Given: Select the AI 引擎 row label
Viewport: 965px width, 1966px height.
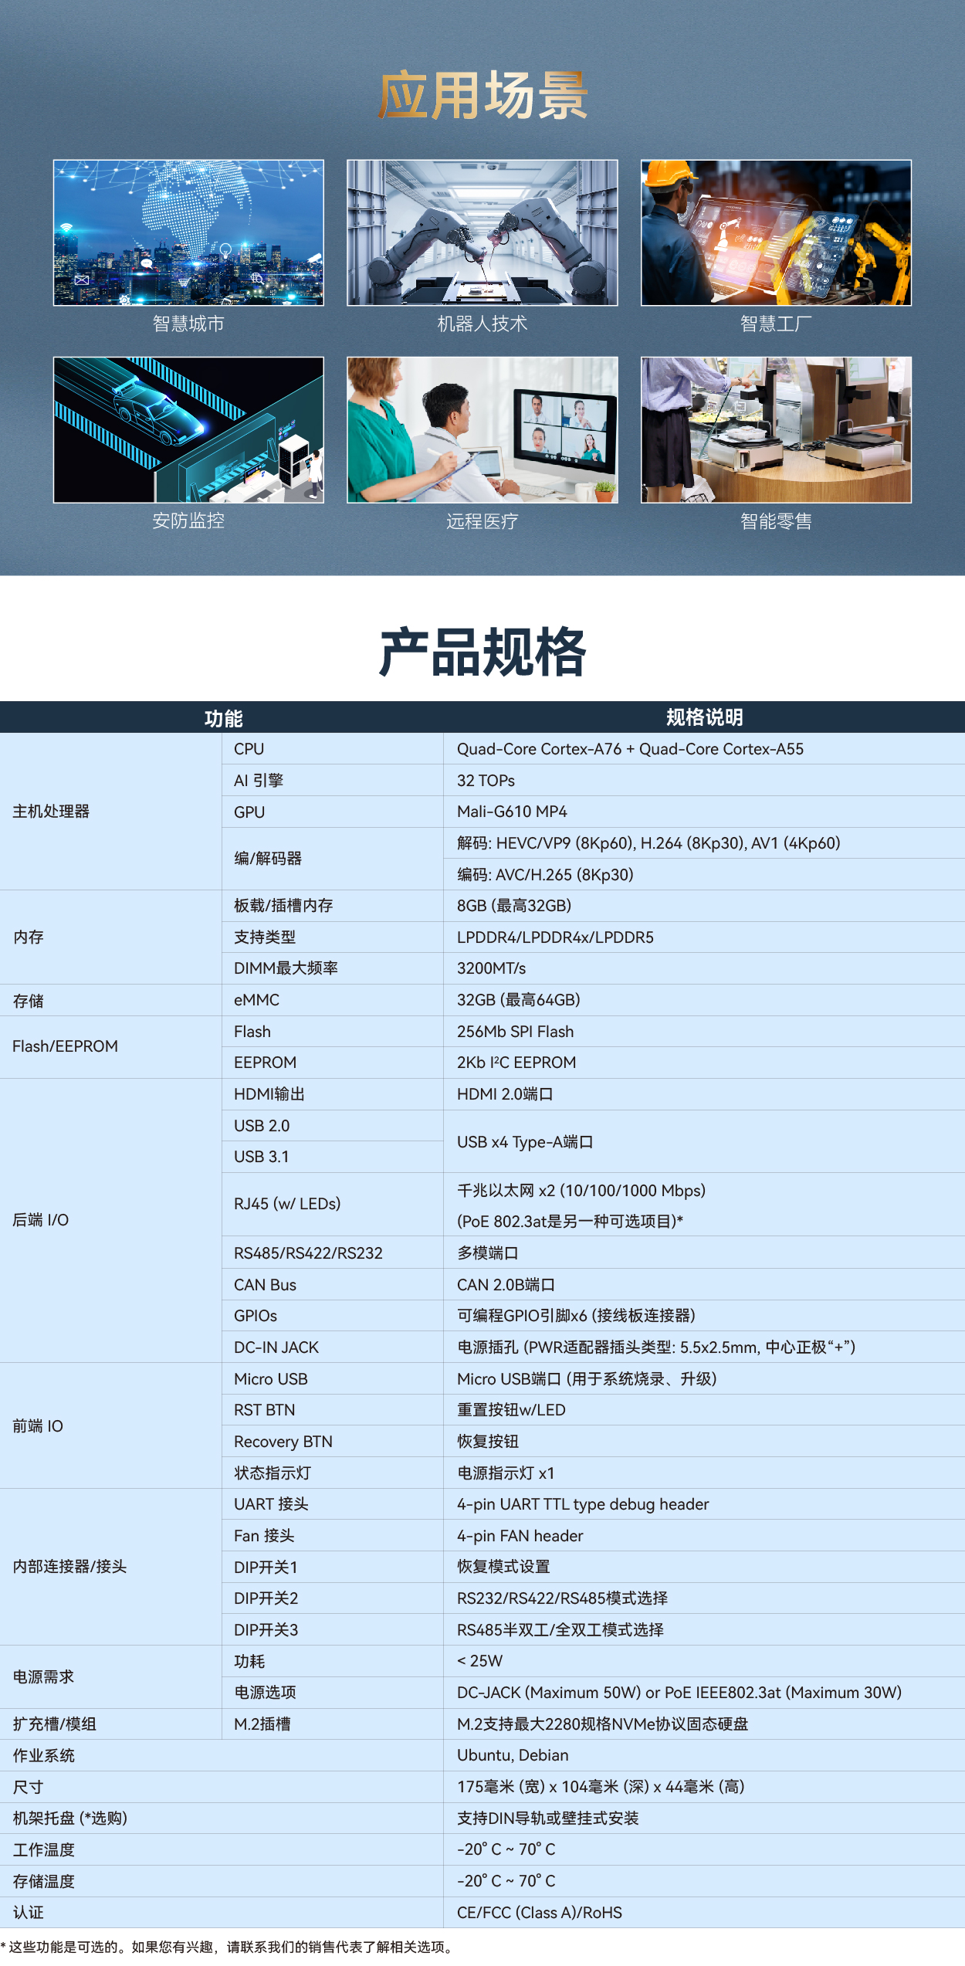Looking at the screenshot, I should (x=259, y=781).
